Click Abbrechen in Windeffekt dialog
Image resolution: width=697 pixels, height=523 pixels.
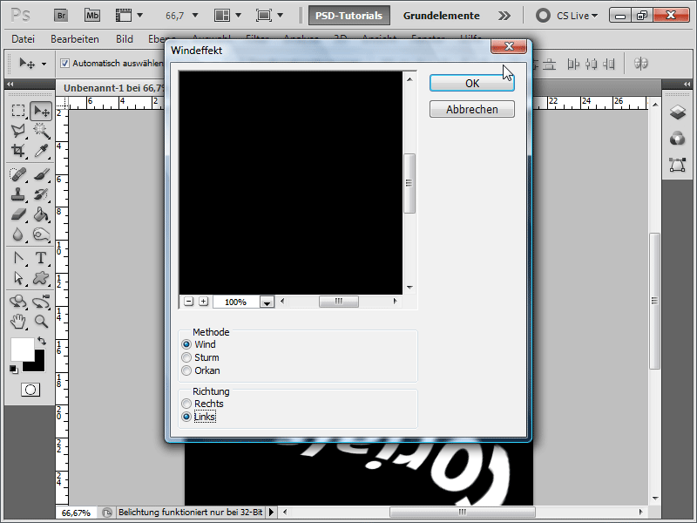click(472, 109)
